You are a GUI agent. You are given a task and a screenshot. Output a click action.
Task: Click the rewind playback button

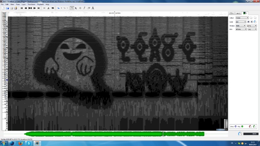(x=26, y=8)
